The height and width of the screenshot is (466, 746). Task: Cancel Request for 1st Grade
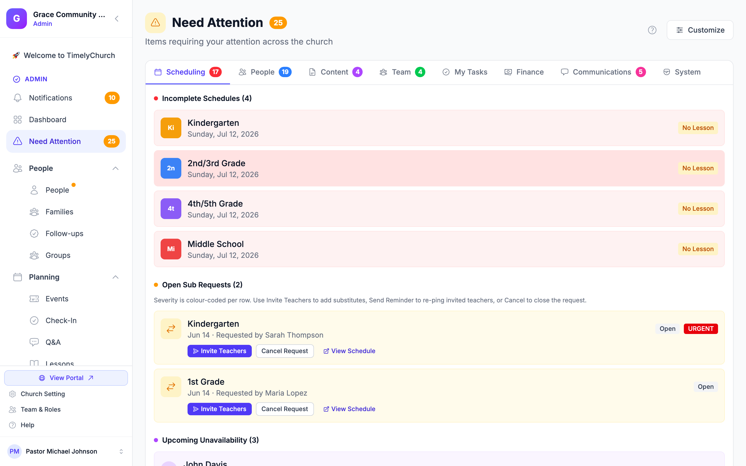tap(285, 409)
